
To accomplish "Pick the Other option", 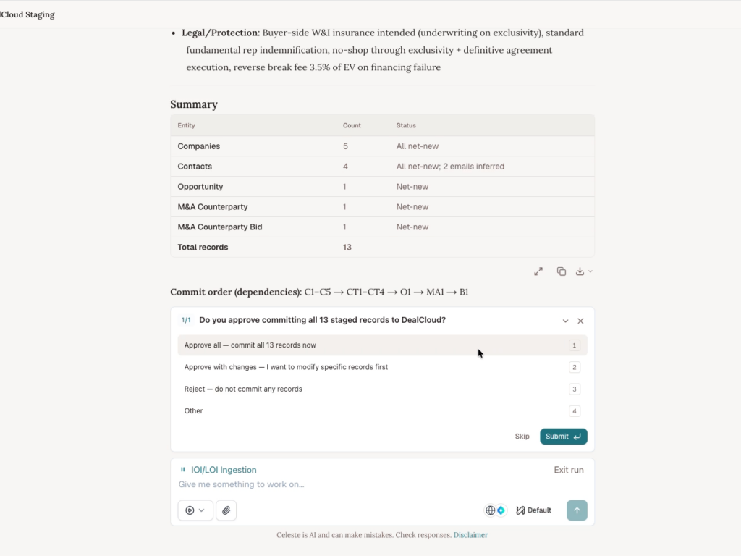I will [382, 411].
